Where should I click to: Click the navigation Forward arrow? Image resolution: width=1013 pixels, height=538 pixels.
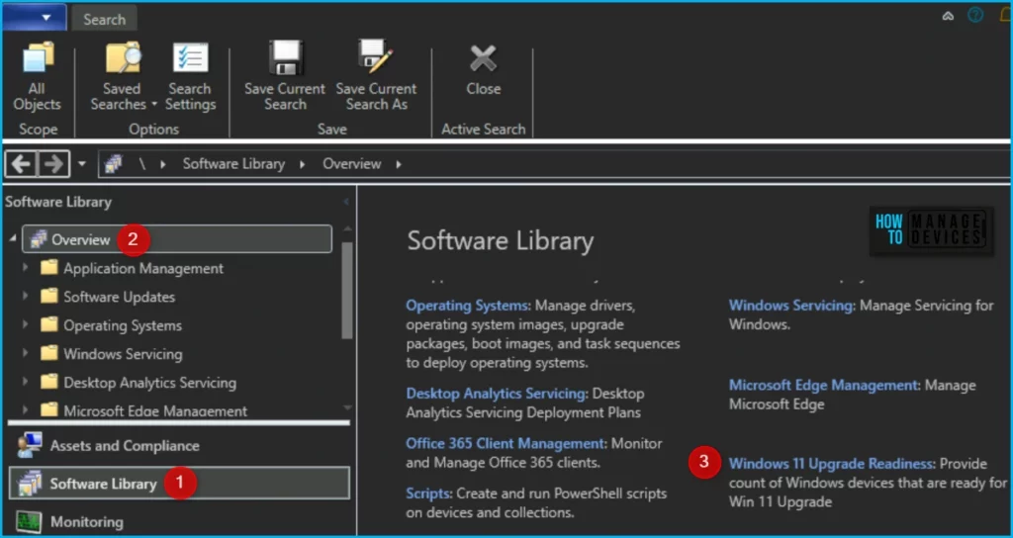[x=53, y=164]
